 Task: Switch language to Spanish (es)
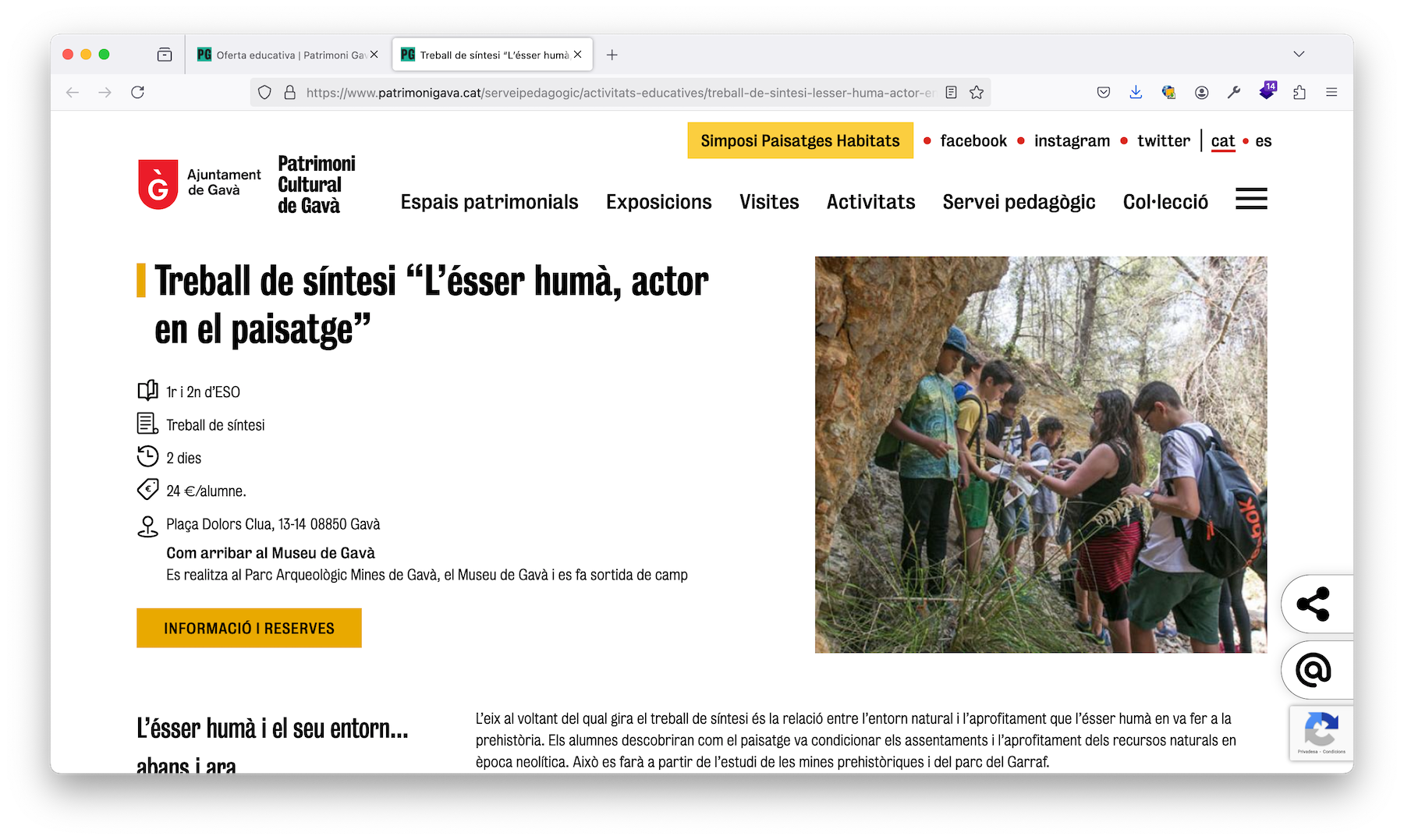1263,141
